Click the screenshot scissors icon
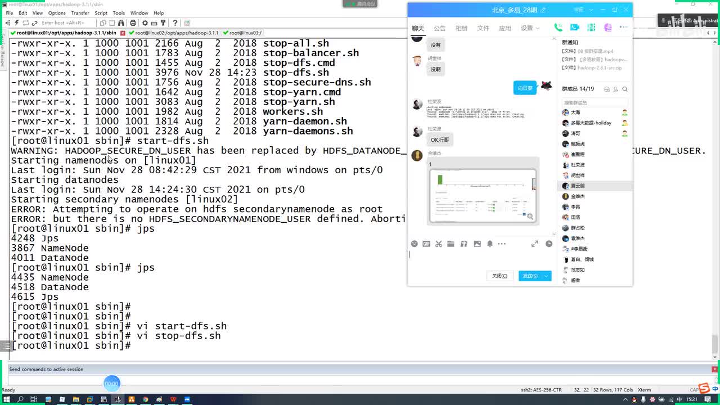The height and width of the screenshot is (405, 720). 439,244
